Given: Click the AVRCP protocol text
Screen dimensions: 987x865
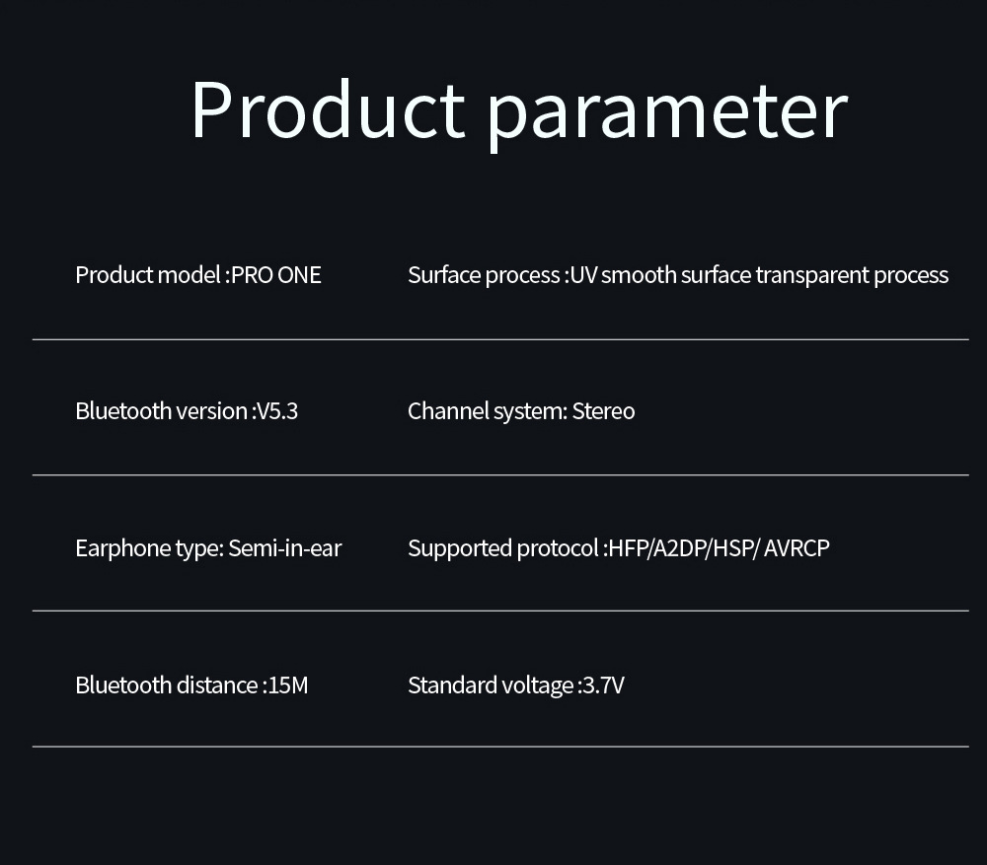Looking at the screenshot, I should pos(796,547).
